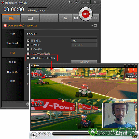Viewport: 139px width, 139px height.
Task: Open the output folder icon in Bandicam
Action: [x=65, y=18]
